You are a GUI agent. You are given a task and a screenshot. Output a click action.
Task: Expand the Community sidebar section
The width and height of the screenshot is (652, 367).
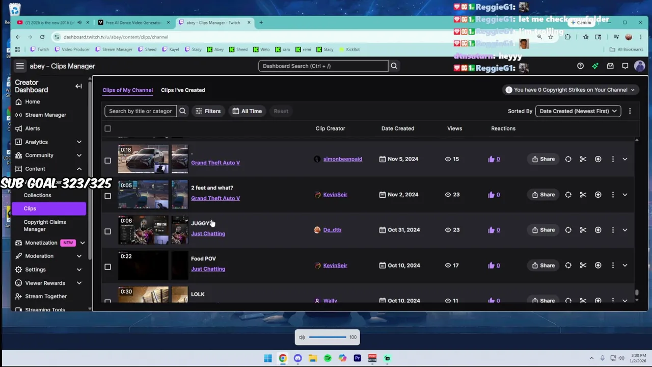click(79, 155)
